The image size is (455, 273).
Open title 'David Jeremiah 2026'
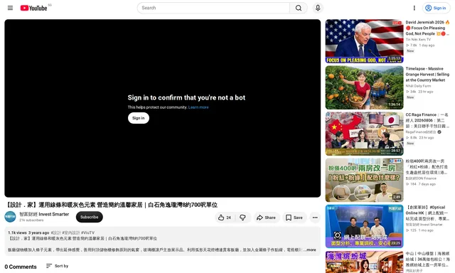pos(427,28)
